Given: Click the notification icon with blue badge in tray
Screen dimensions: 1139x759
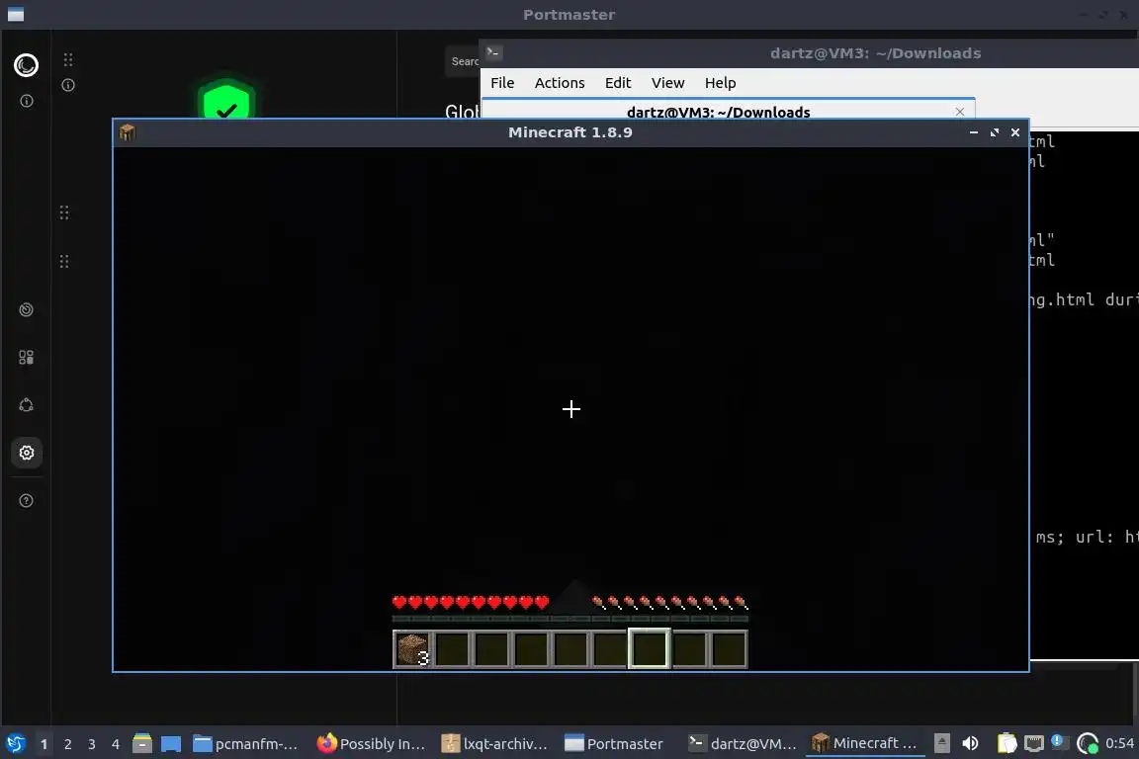Looking at the screenshot, I should click(1058, 742).
